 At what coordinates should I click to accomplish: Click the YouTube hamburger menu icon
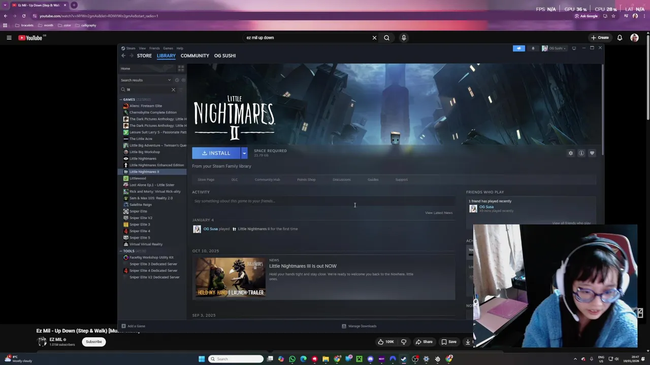click(9, 38)
